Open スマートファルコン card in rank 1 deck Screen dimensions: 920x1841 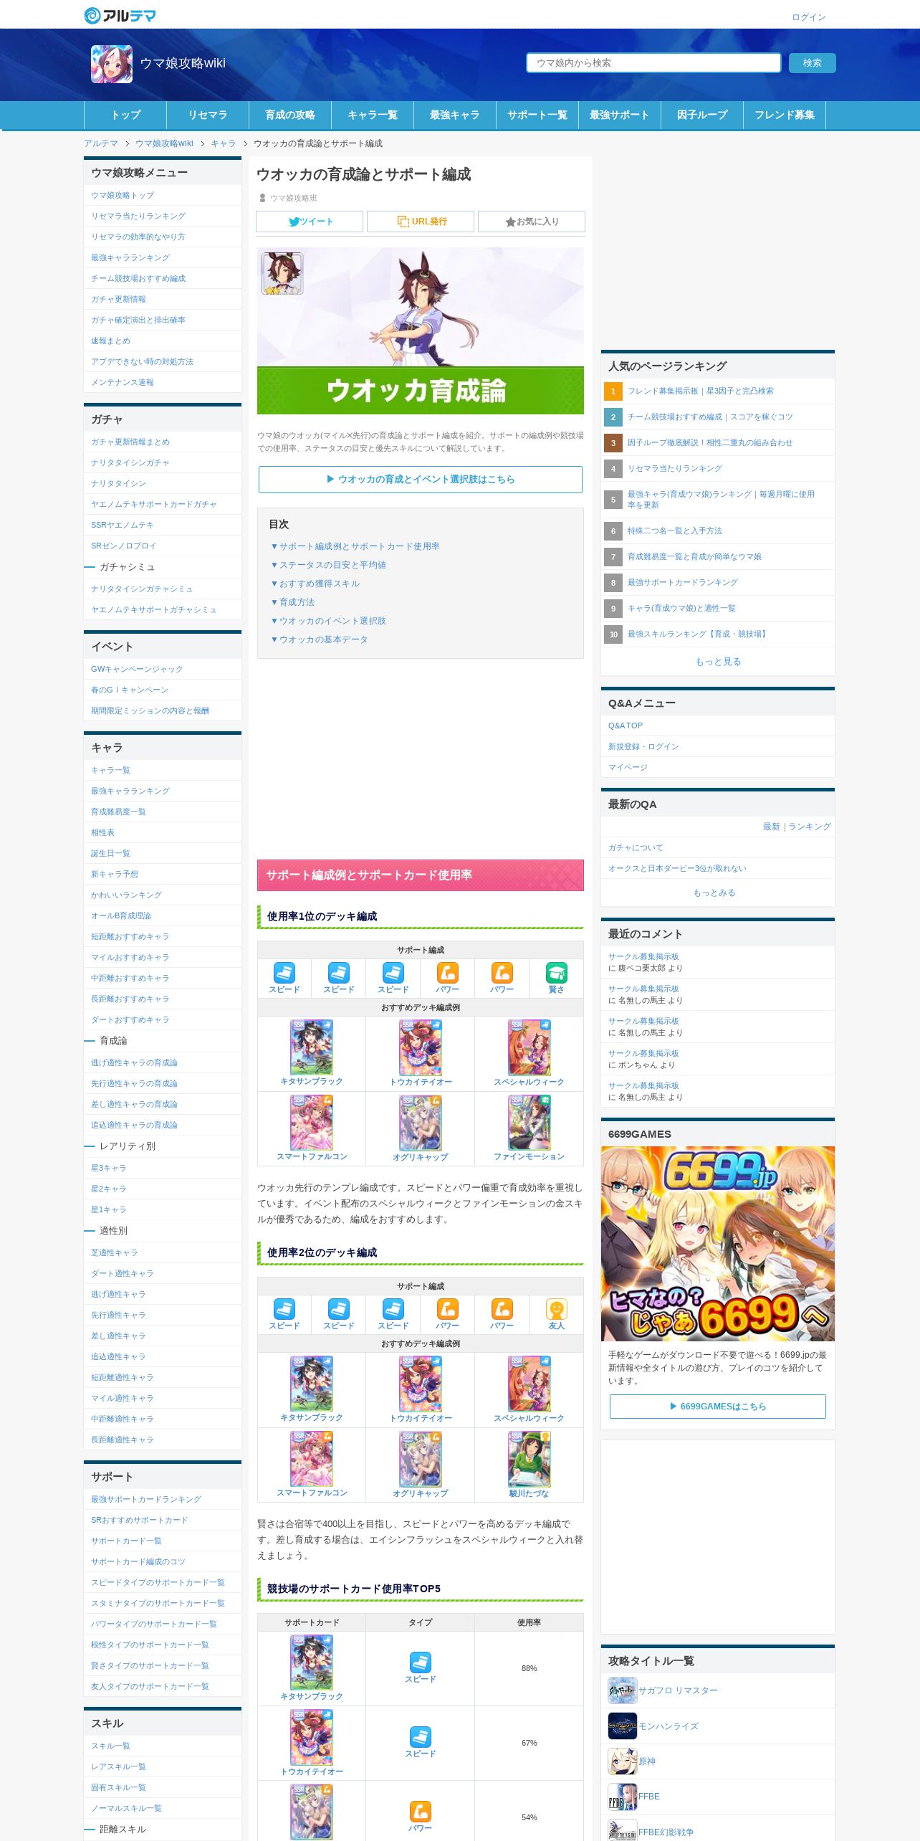pos(312,1123)
